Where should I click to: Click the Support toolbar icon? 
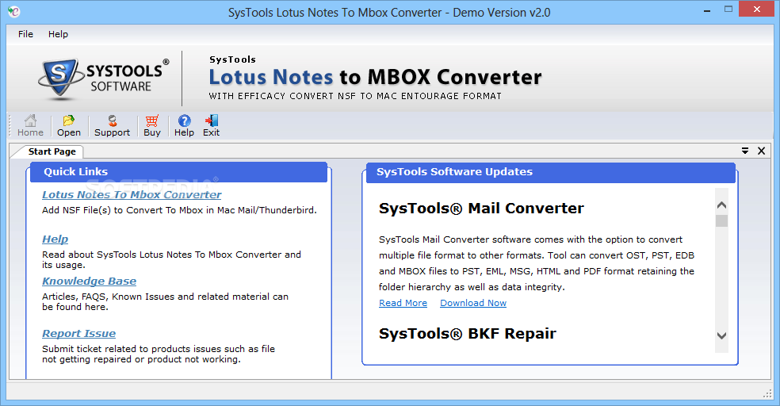point(112,125)
